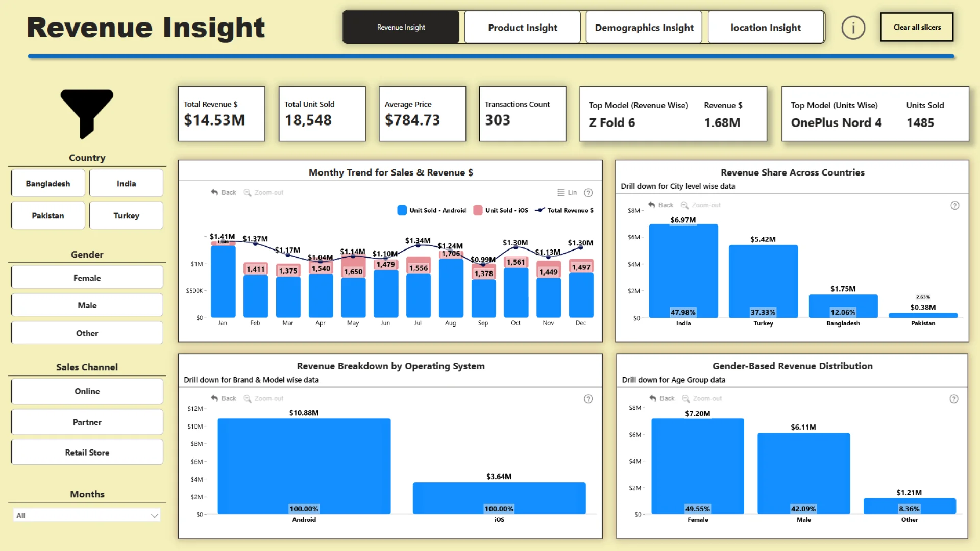
Task: Click help icon in Monthly Trend chart
Action: tap(588, 193)
